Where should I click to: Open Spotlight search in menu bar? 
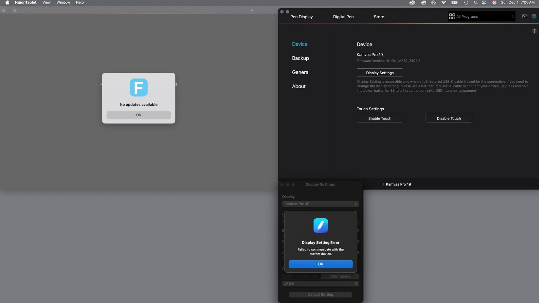[x=476, y=3]
